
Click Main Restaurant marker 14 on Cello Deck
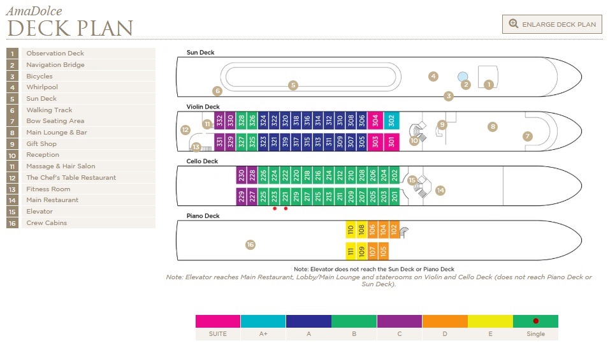tap(440, 190)
